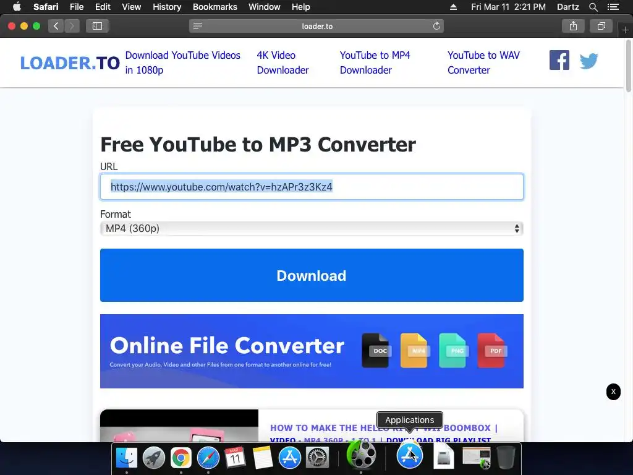Image resolution: width=633 pixels, height=475 pixels.
Task: Switch to Safari compass in Dock
Action: click(x=208, y=458)
